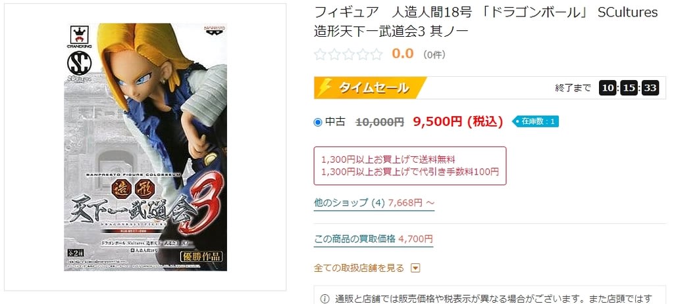Viewport: 674px width, 304px height.
Task: Click the product box image thumbnail
Action: [x=145, y=147]
